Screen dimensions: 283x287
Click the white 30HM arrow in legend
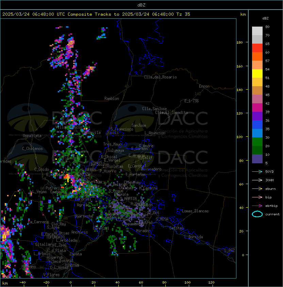257,180
